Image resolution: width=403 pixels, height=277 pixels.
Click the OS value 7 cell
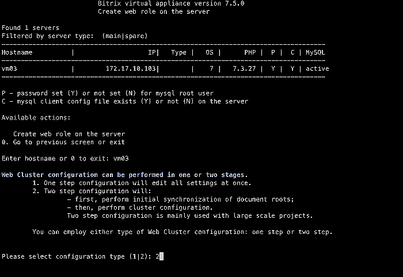(x=211, y=68)
